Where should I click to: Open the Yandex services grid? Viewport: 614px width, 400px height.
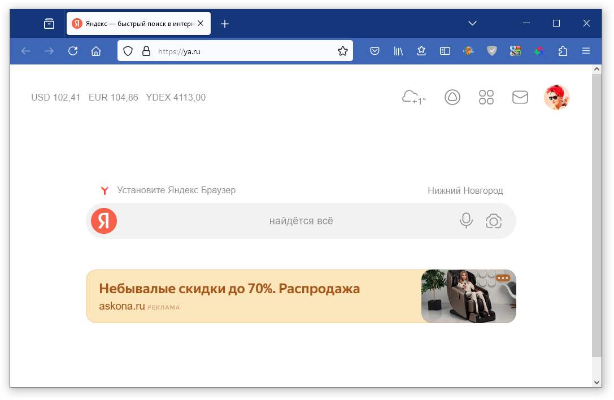pos(486,97)
